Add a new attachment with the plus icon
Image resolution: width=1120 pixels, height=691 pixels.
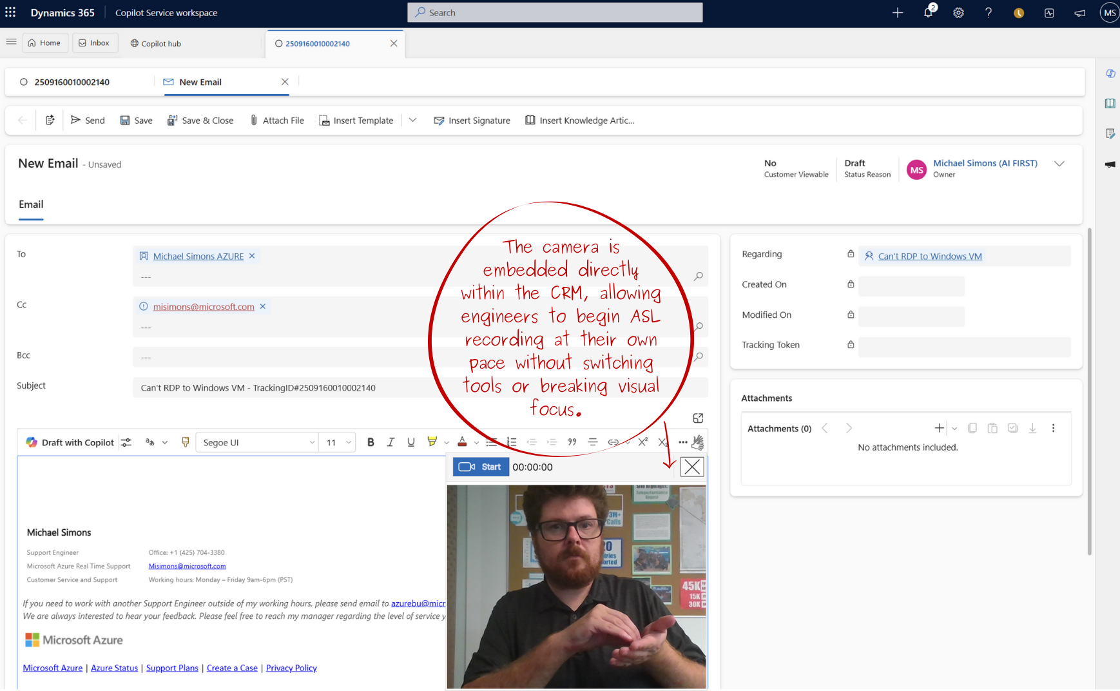pos(939,427)
